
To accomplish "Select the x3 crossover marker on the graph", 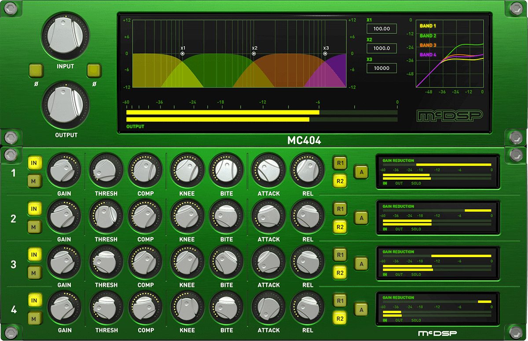I will point(326,53).
